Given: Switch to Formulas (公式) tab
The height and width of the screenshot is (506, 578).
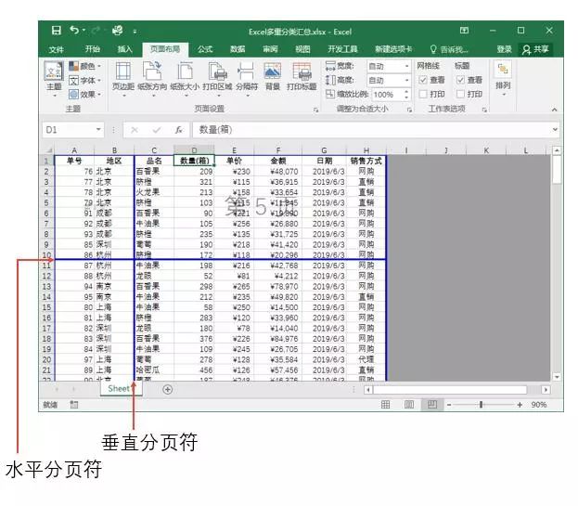Looking at the screenshot, I should coord(205,49).
